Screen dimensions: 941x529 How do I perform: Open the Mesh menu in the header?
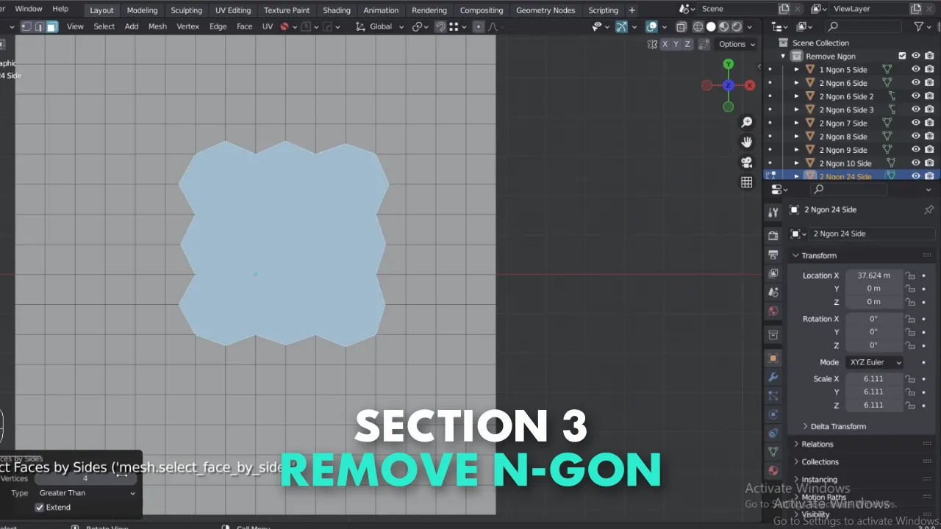click(x=157, y=26)
